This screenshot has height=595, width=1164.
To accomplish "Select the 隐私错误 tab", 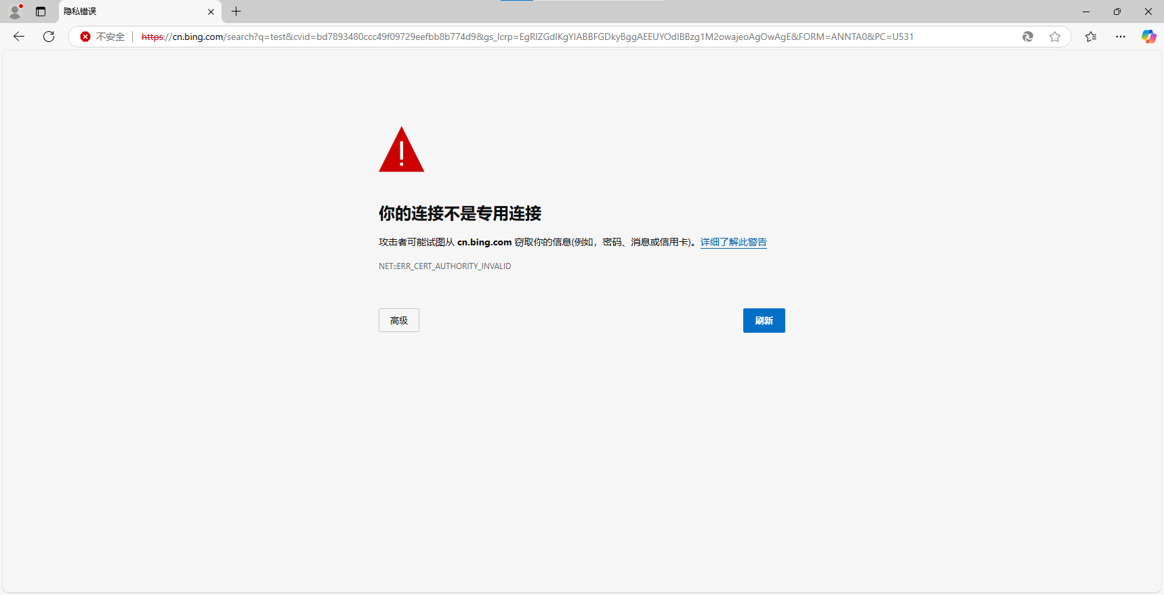I will coord(140,12).
